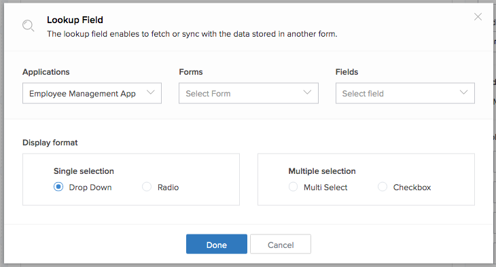Click the Cancel button
496x267 pixels.
281,244
